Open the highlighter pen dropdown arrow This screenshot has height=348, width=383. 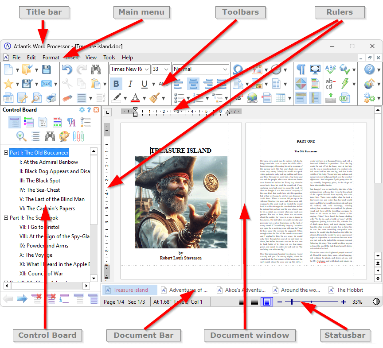tap(125, 98)
